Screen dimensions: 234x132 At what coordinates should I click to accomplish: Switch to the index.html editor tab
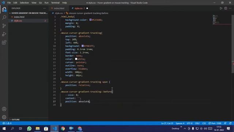pos(59,8)
